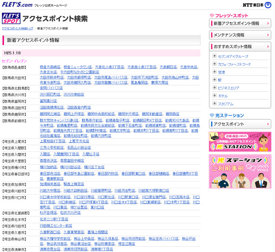Open 新着アクセスポイント情報 sidebar button
The height and width of the screenshot is (252, 275).
240,24
